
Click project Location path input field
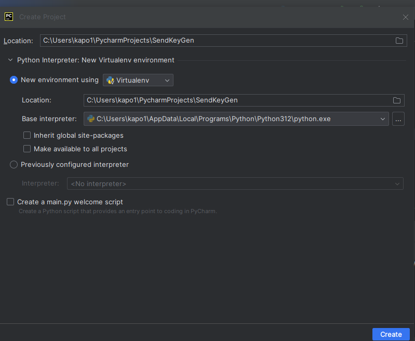[x=223, y=41]
